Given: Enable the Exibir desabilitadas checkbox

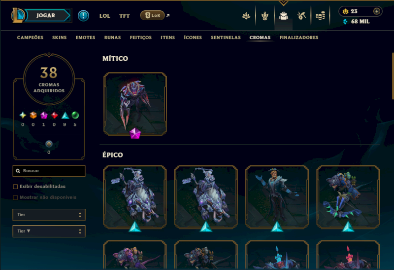Looking at the screenshot, I should pyautogui.click(x=15, y=187).
